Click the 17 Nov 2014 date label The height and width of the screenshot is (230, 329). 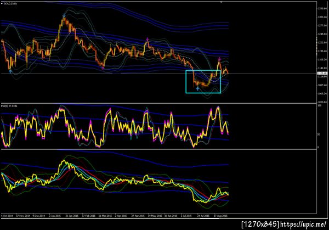(x=23, y=216)
